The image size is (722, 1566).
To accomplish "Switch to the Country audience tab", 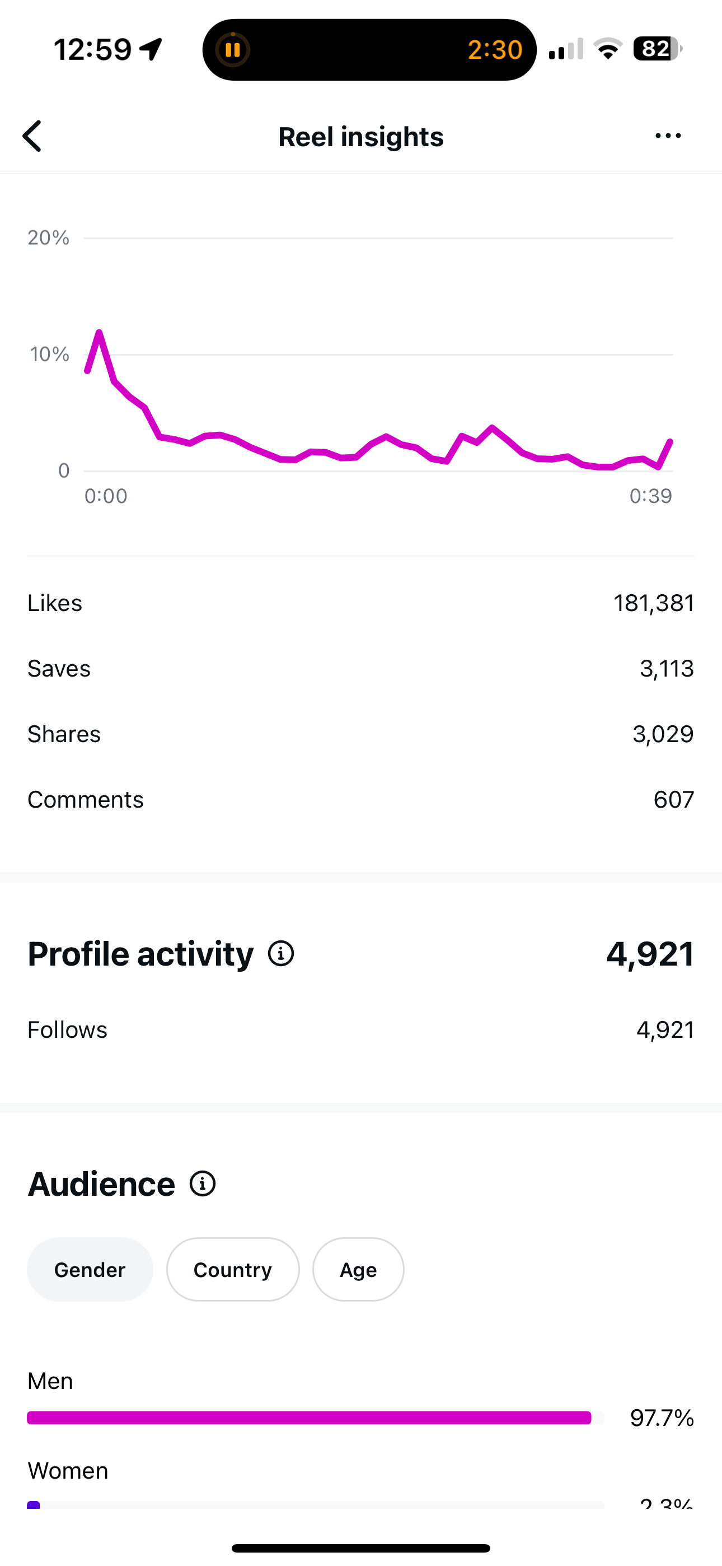I will coord(233,1269).
